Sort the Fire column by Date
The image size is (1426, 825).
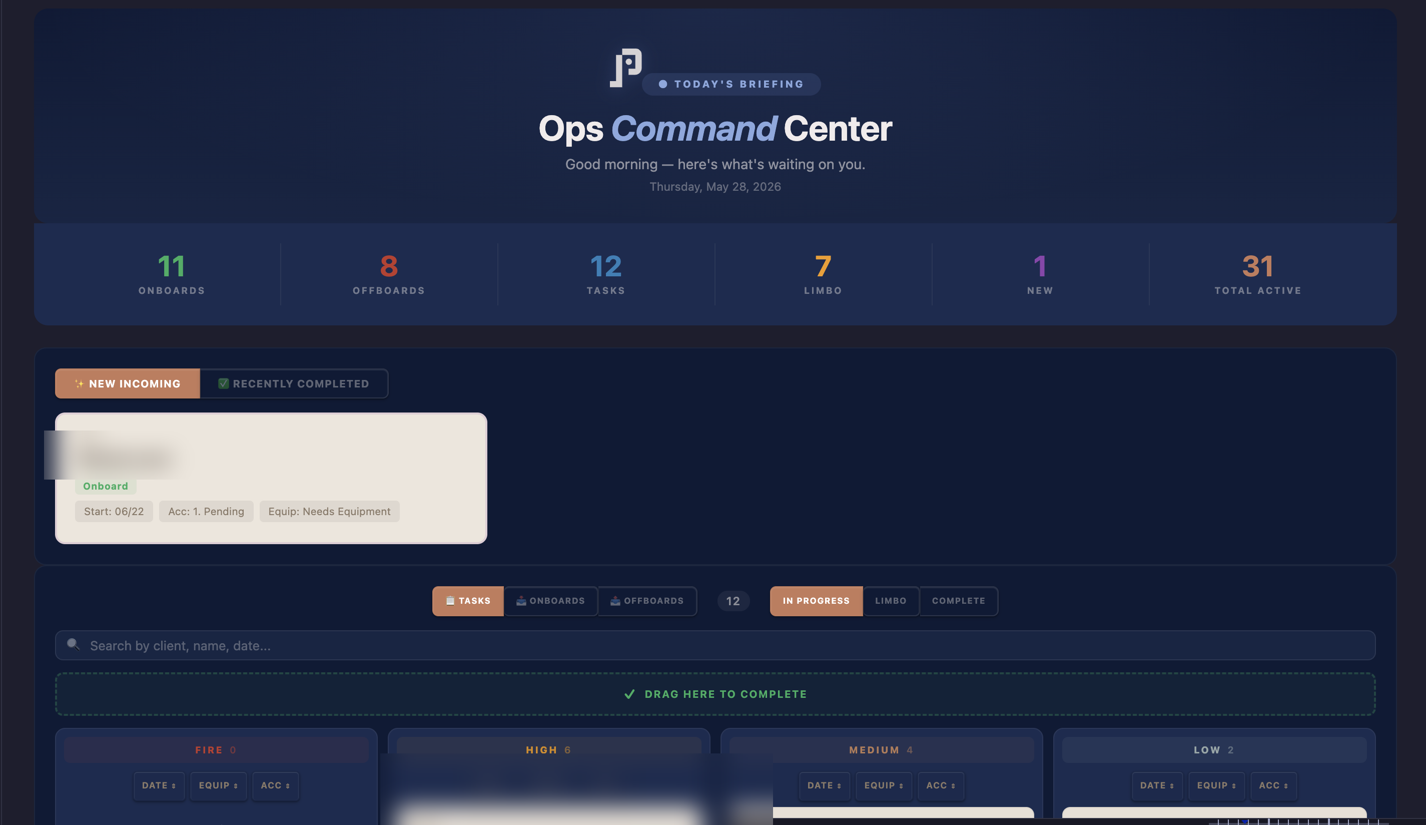(x=159, y=786)
